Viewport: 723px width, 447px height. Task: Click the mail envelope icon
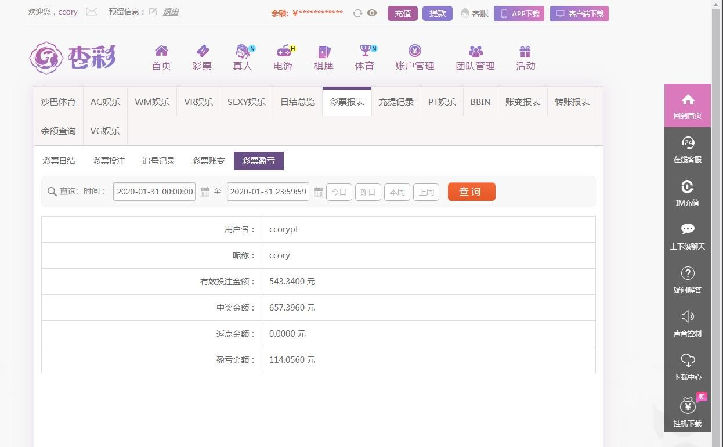click(x=92, y=12)
